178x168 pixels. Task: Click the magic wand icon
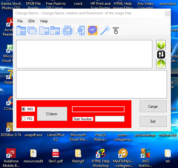coord(105,30)
